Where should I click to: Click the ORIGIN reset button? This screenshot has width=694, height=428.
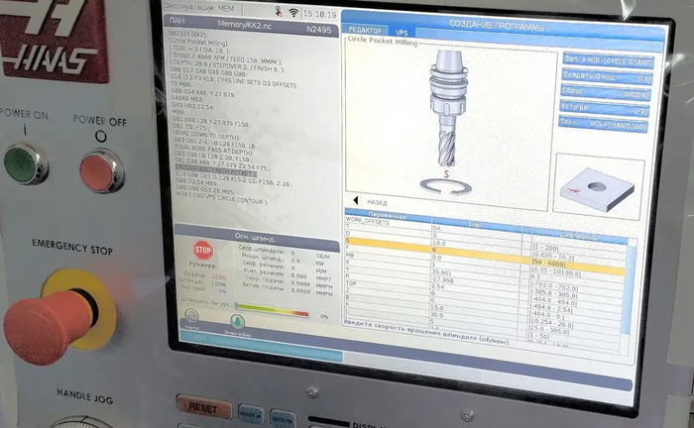coord(605,92)
